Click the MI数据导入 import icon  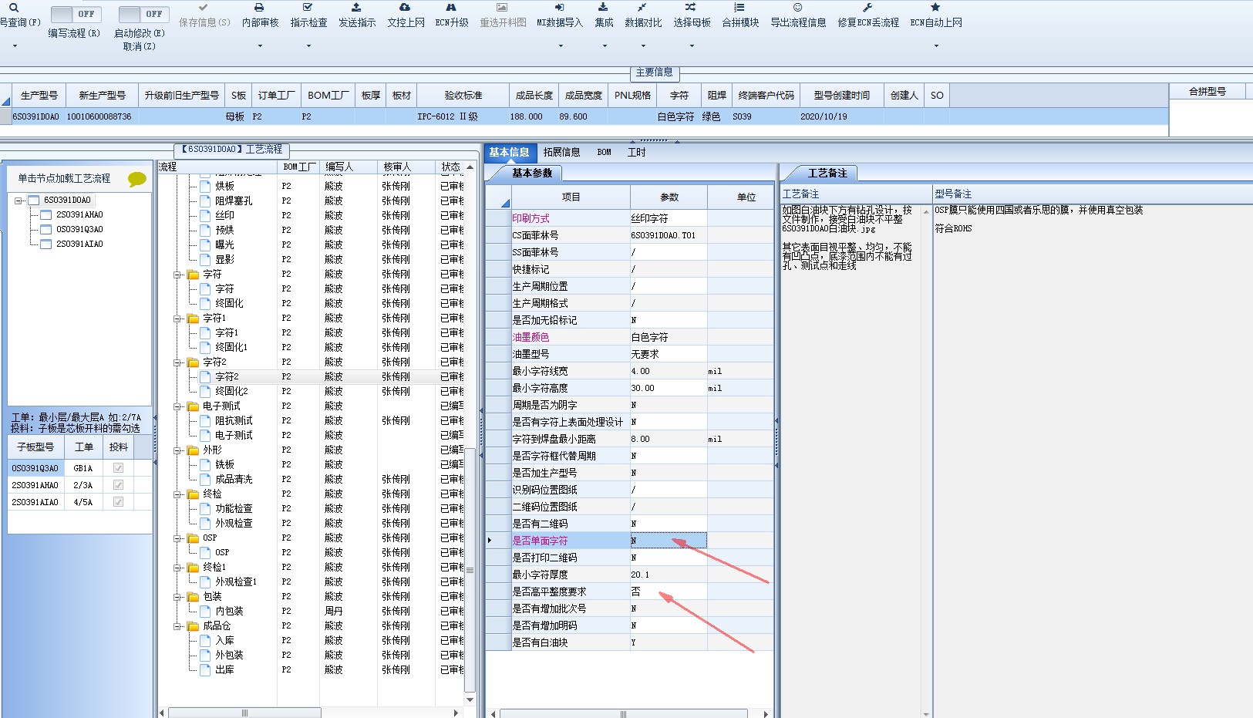pyautogui.click(x=560, y=8)
